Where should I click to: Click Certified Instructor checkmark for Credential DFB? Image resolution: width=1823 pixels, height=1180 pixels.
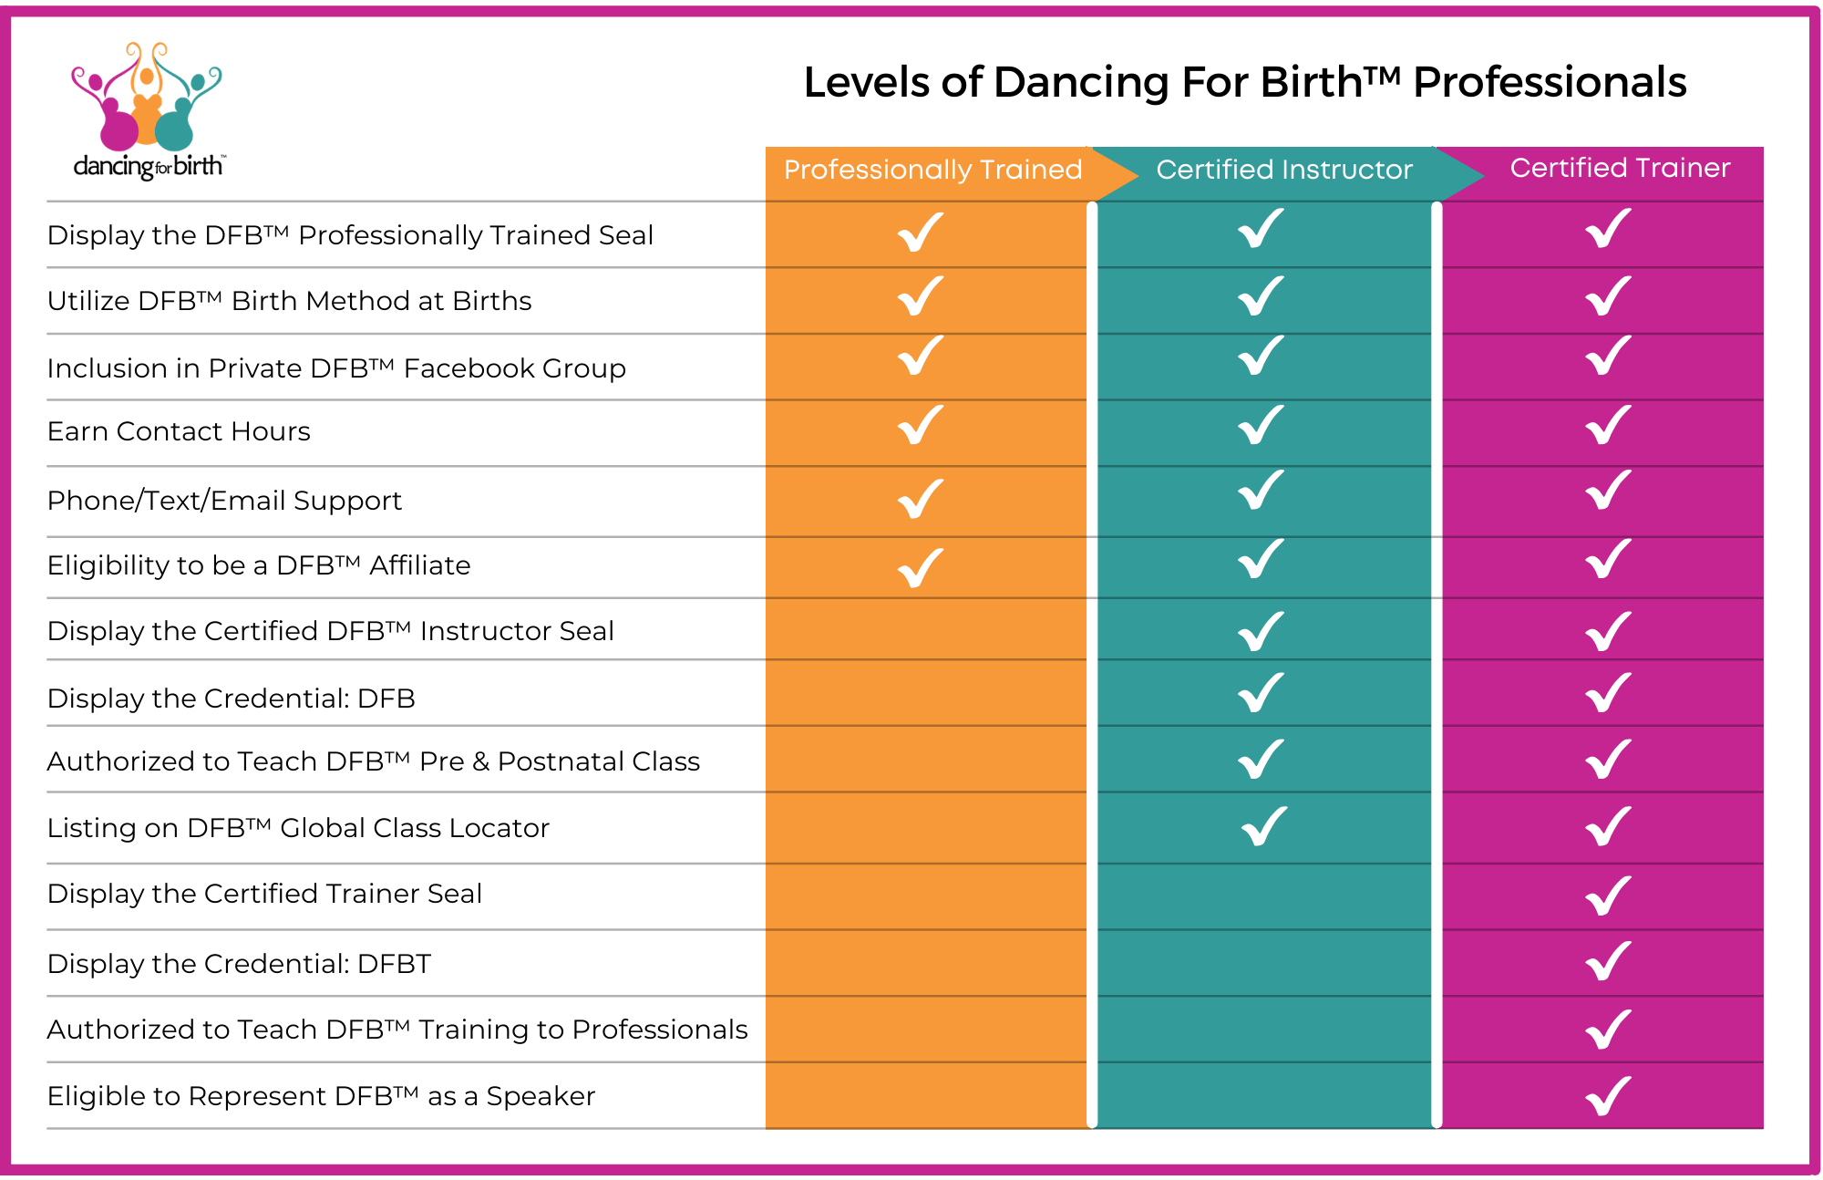[1262, 693]
